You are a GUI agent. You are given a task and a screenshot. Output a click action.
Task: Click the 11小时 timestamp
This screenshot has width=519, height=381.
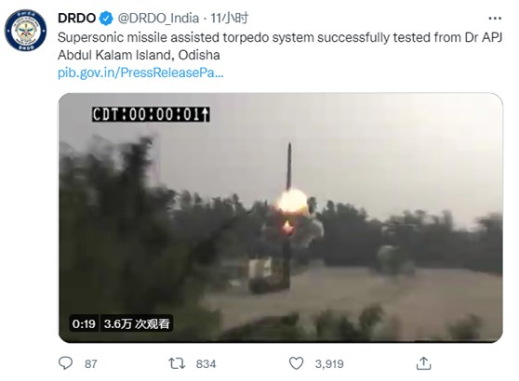(230, 19)
